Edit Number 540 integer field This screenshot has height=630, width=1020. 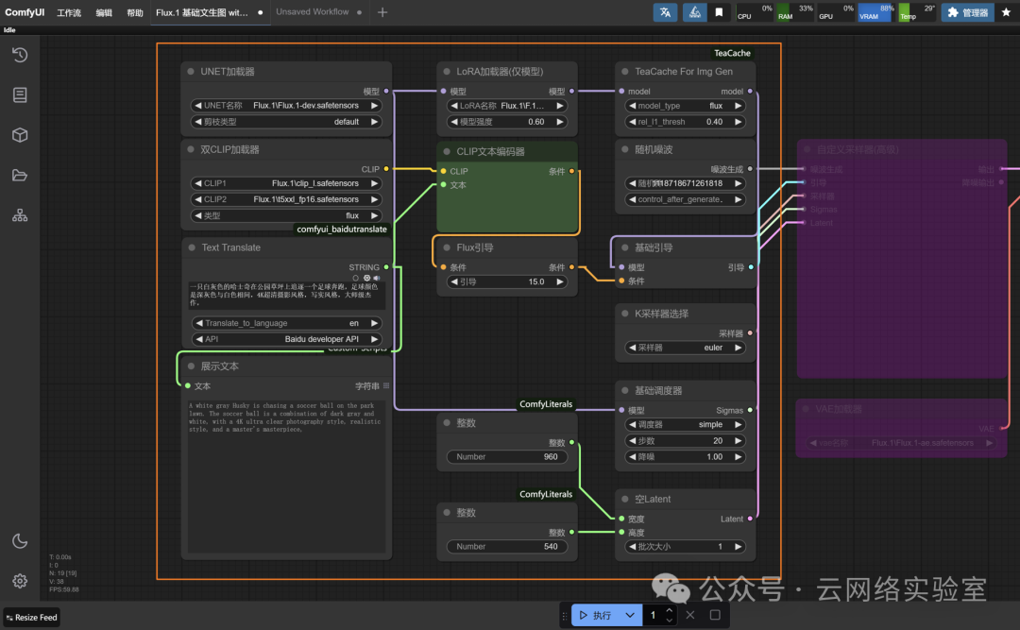pos(507,547)
